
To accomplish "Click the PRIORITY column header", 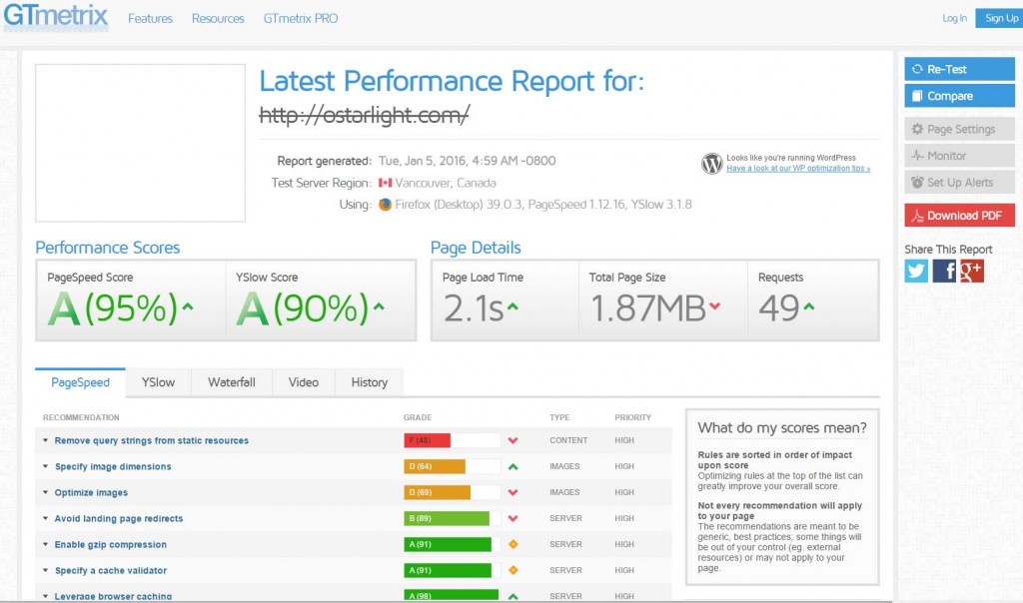I will coord(632,417).
